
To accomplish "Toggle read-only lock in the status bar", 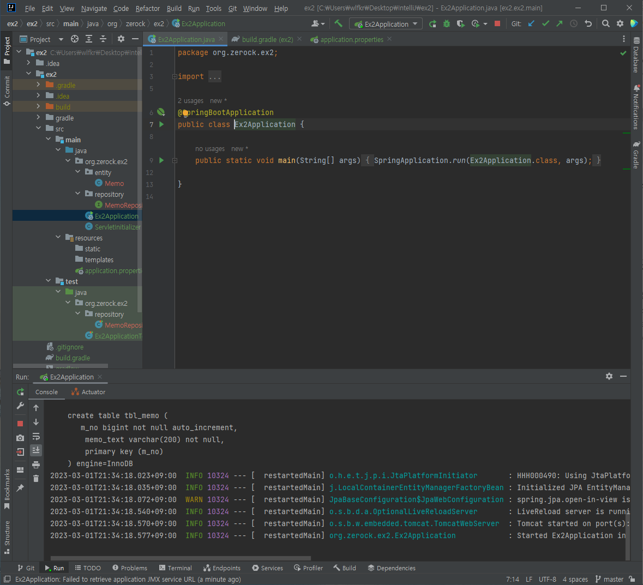I will [632, 579].
